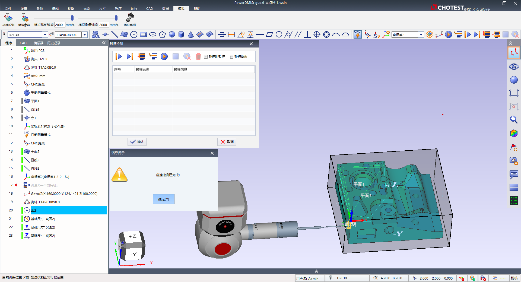This screenshot has width=521, height=282.
Task: Expand the bottom panel chevron
Action: [x=316, y=271]
